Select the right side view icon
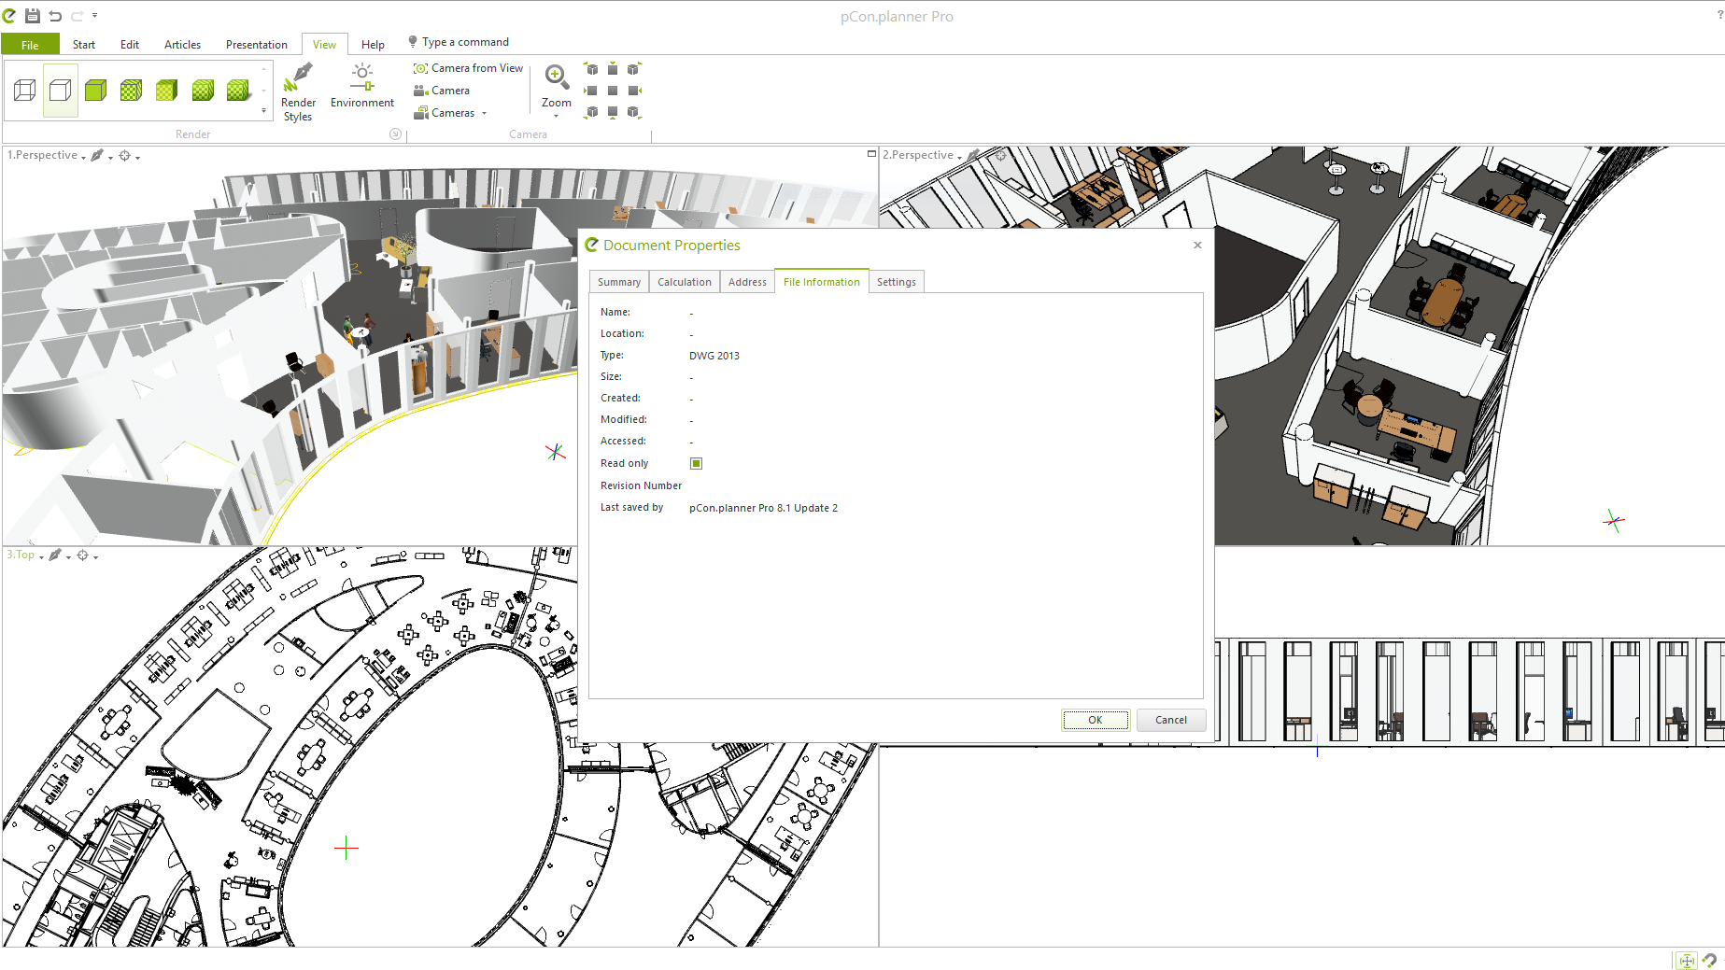The height and width of the screenshot is (970, 1725). (634, 91)
